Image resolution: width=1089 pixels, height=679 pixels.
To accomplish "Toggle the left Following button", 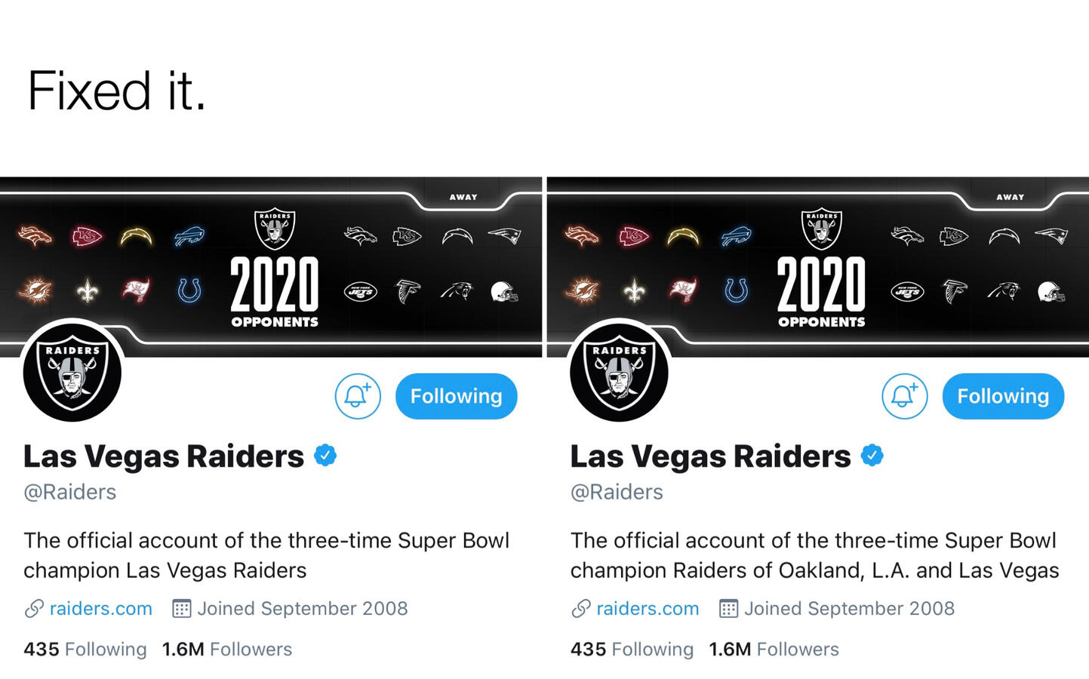I will tap(456, 396).
